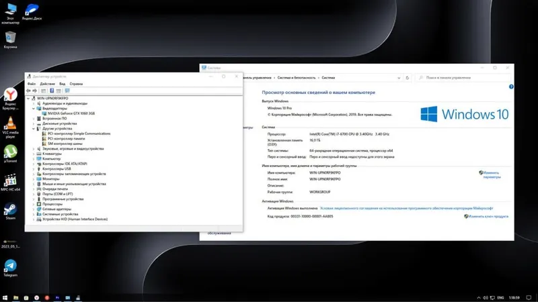538x302 pixels.
Task: Open the Действие menu
Action: pos(47,84)
